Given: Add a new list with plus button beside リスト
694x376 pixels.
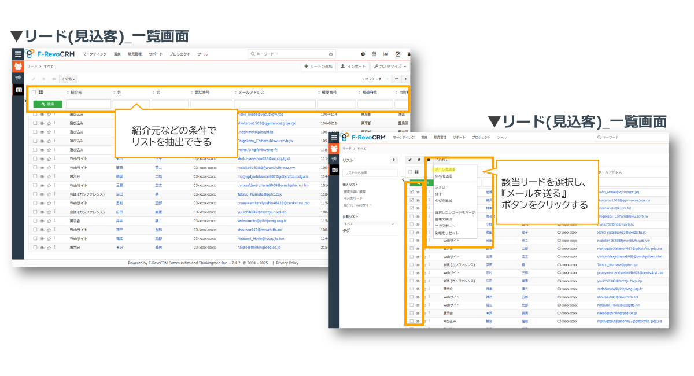Looking at the screenshot, I should (394, 160).
